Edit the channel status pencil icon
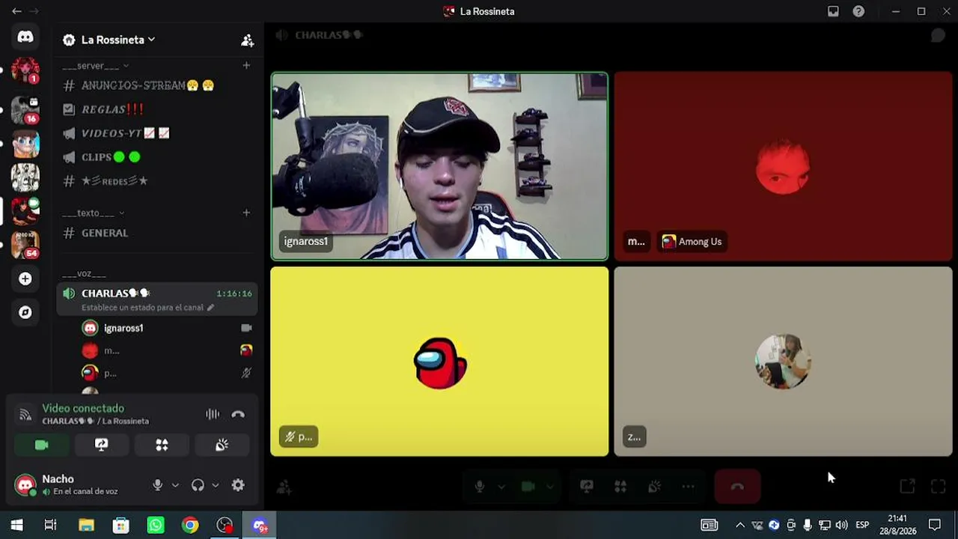The height and width of the screenshot is (539, 958). tap(210, 308)
